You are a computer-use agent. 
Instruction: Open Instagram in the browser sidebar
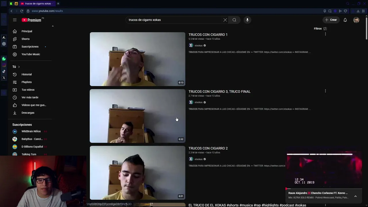(x=4, y=65)
